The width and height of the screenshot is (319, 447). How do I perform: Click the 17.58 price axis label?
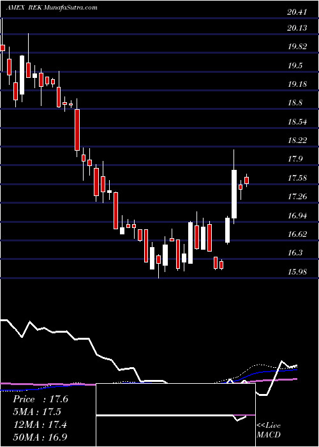298,178
